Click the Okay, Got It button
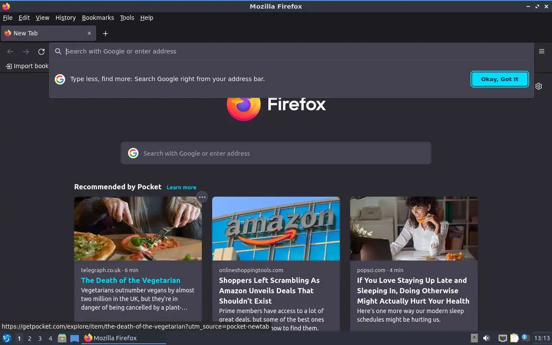552x345 pixels. [500, 79]
